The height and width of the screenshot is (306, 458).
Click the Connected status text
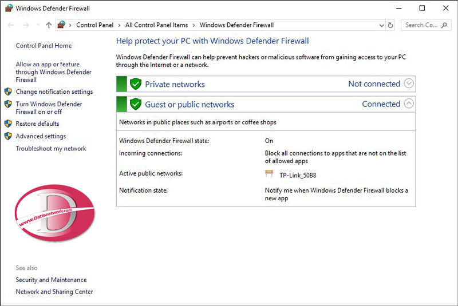tap(381, 104)
